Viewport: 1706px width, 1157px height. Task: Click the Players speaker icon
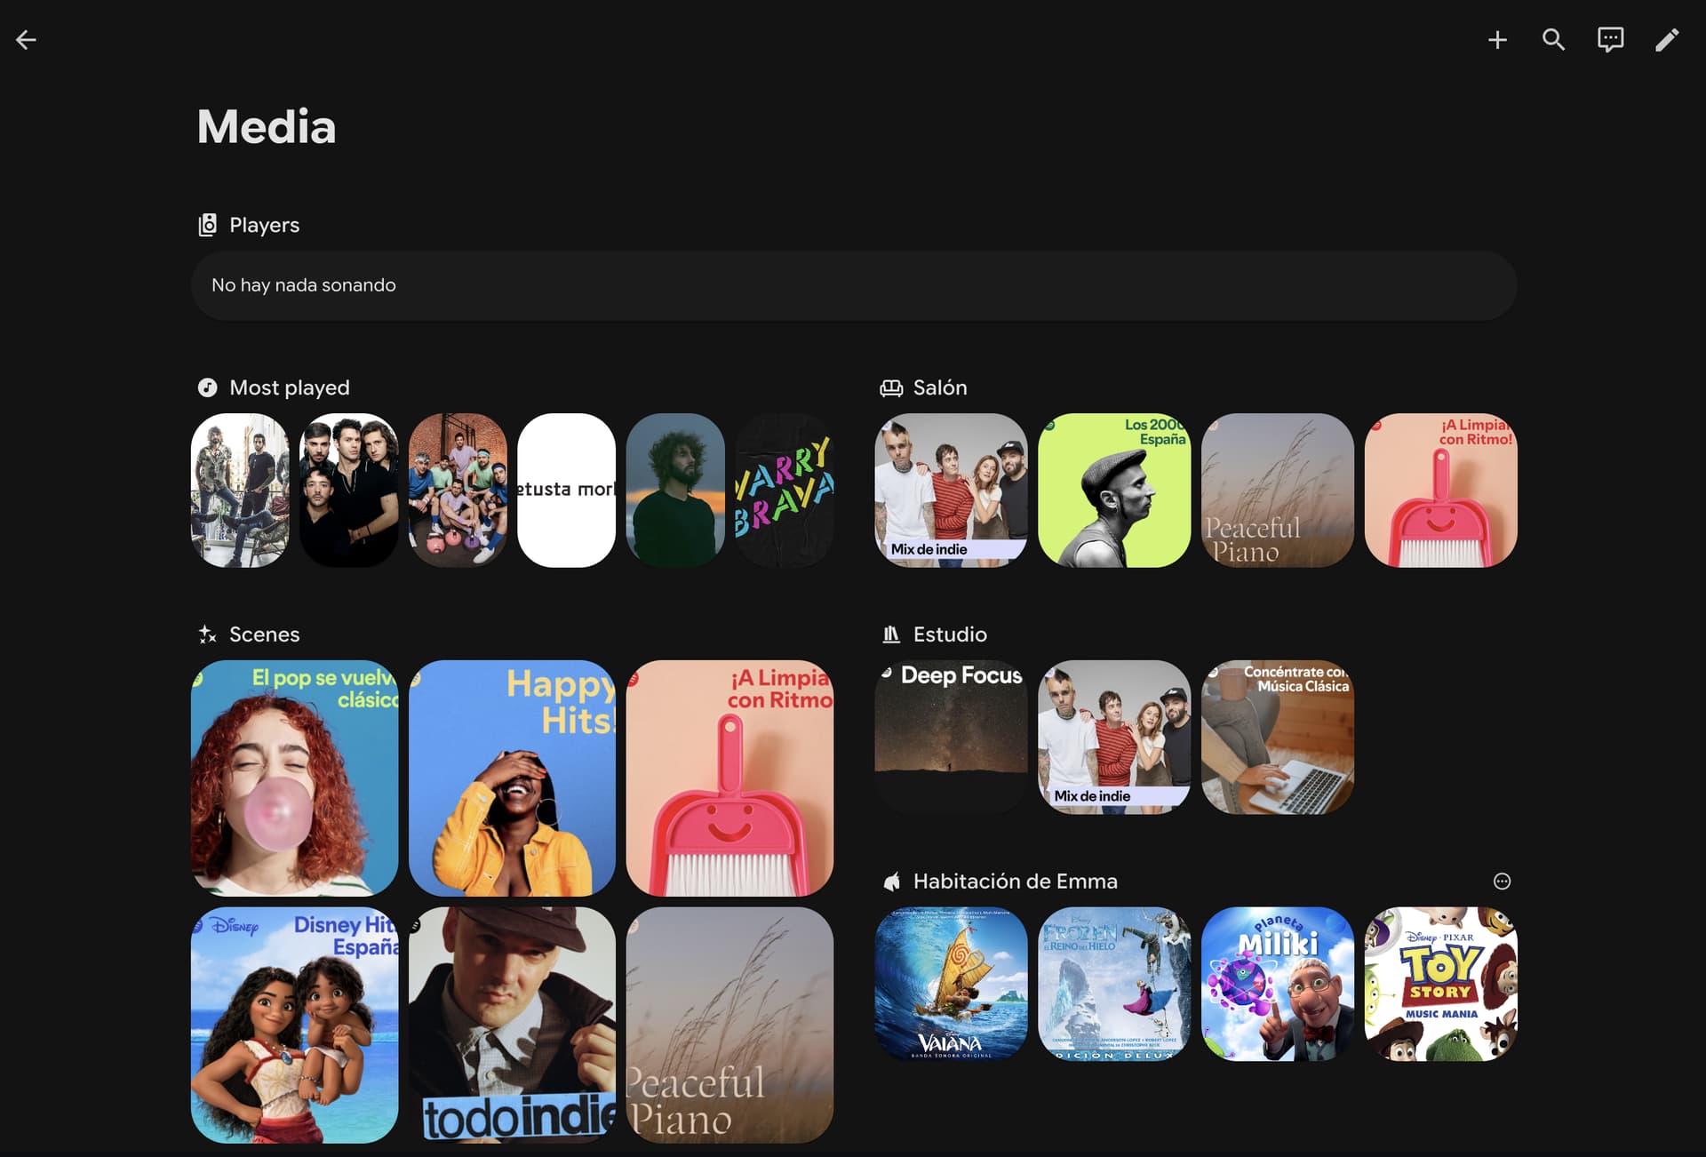point(207,225)
